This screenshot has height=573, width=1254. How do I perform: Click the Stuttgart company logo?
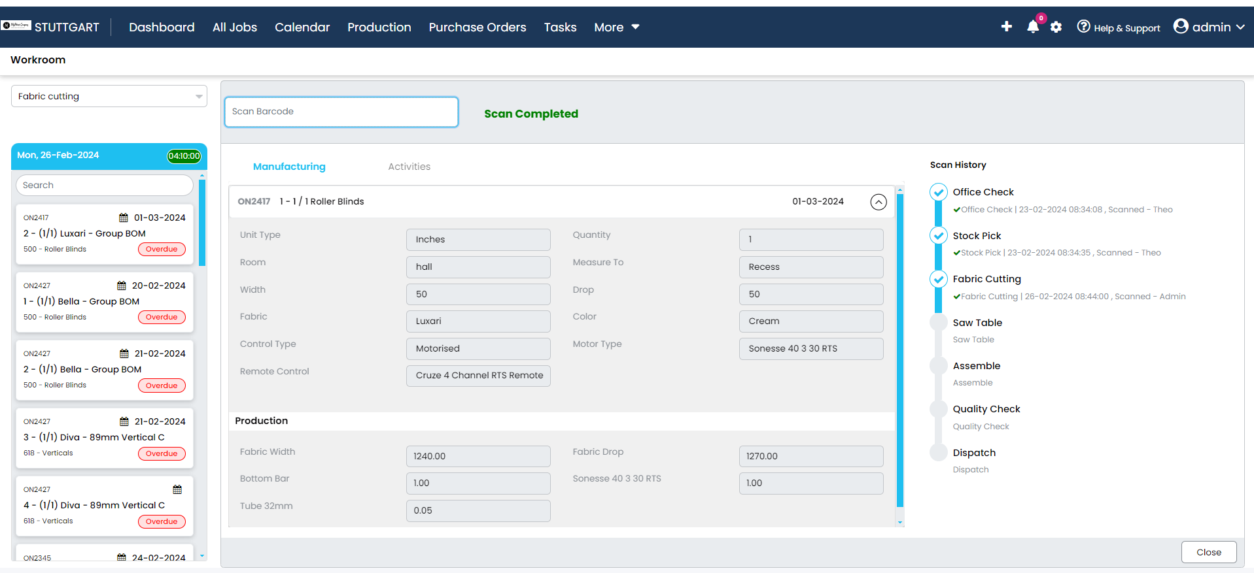click(x=16, y=25)
